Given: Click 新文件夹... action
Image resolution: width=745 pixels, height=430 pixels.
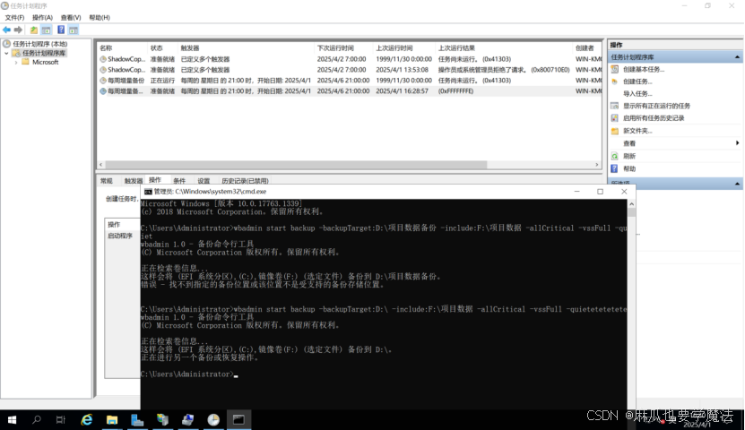Looking at the screenshot, I should (x=637, y=131).
